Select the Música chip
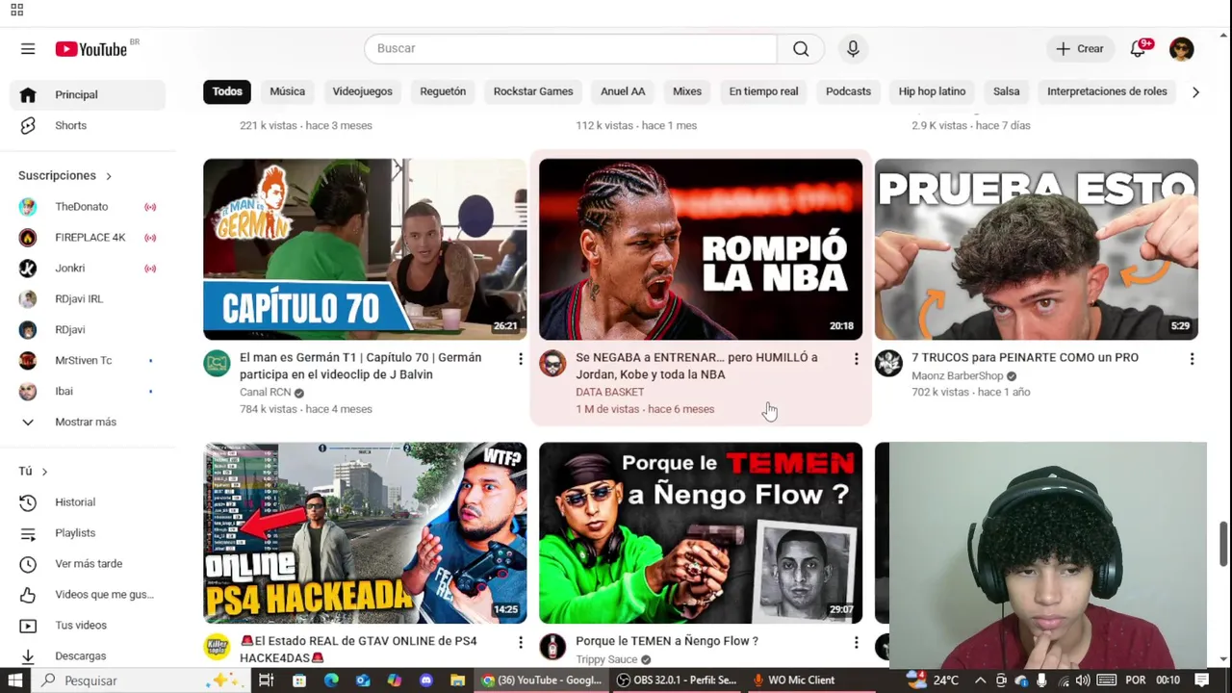The width and height of the screenshot is (1232, 693). point(287,91)
